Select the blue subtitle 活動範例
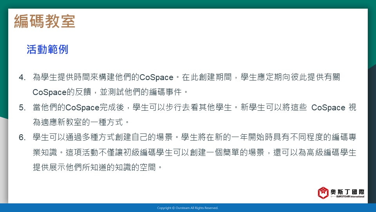 click(x=47, y=49)
